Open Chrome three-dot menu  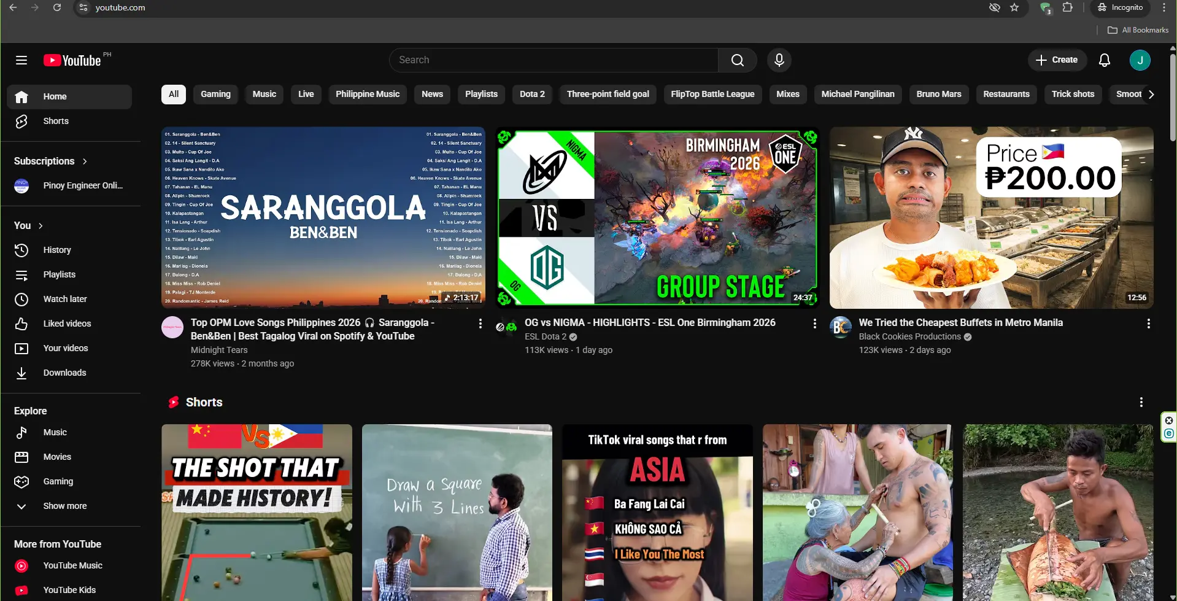click(1163, 7)
